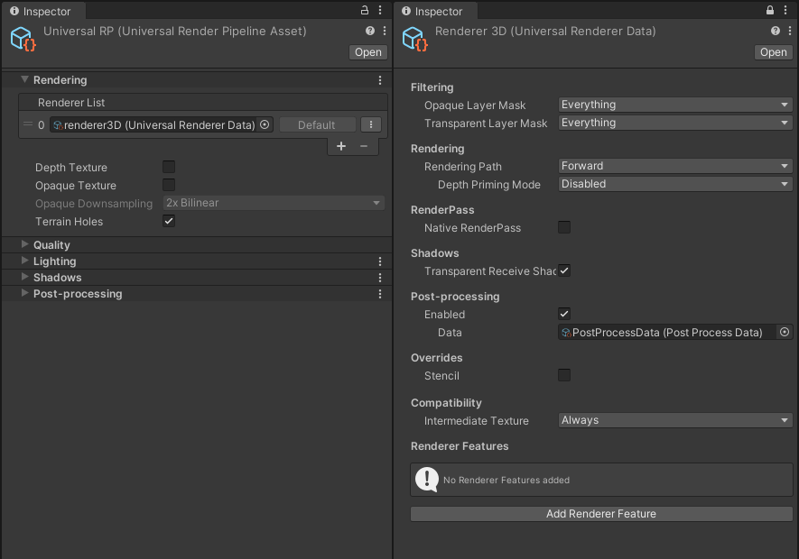This screenshot has width=799, height=559.
Task: Uncheck Terrain Holes
Action: (x=169, y=221)
